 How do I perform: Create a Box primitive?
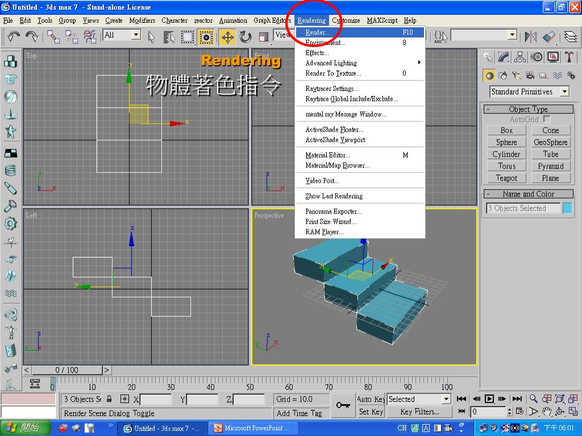click(506, 130)
